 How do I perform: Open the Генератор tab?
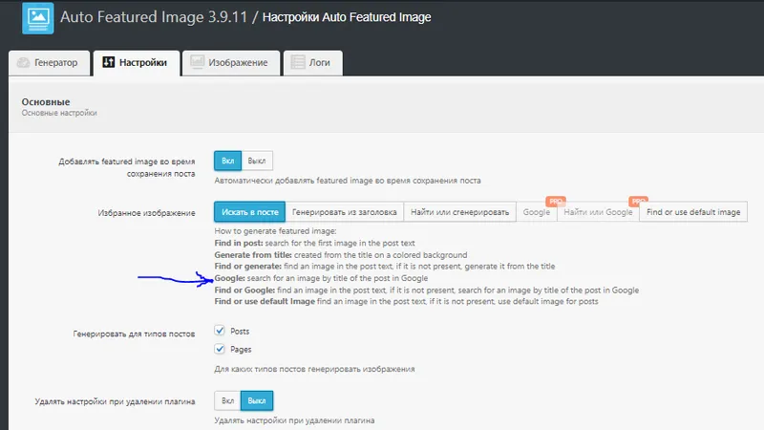tap(50, 63)
